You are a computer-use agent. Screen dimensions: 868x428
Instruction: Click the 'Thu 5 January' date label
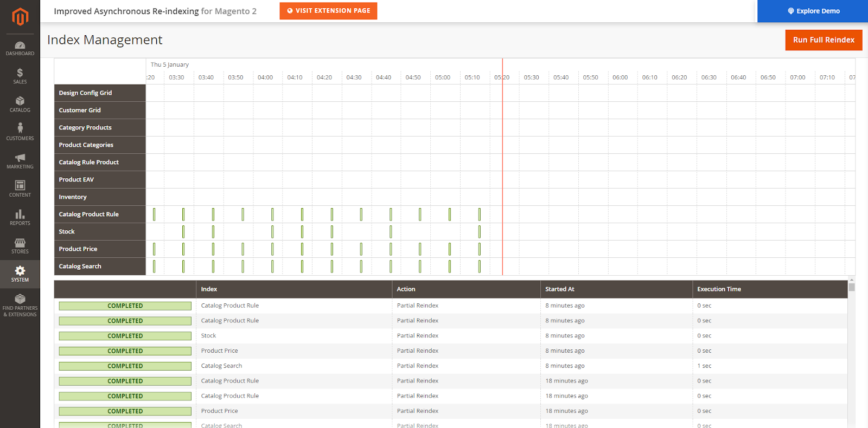(x=170, y=65)
